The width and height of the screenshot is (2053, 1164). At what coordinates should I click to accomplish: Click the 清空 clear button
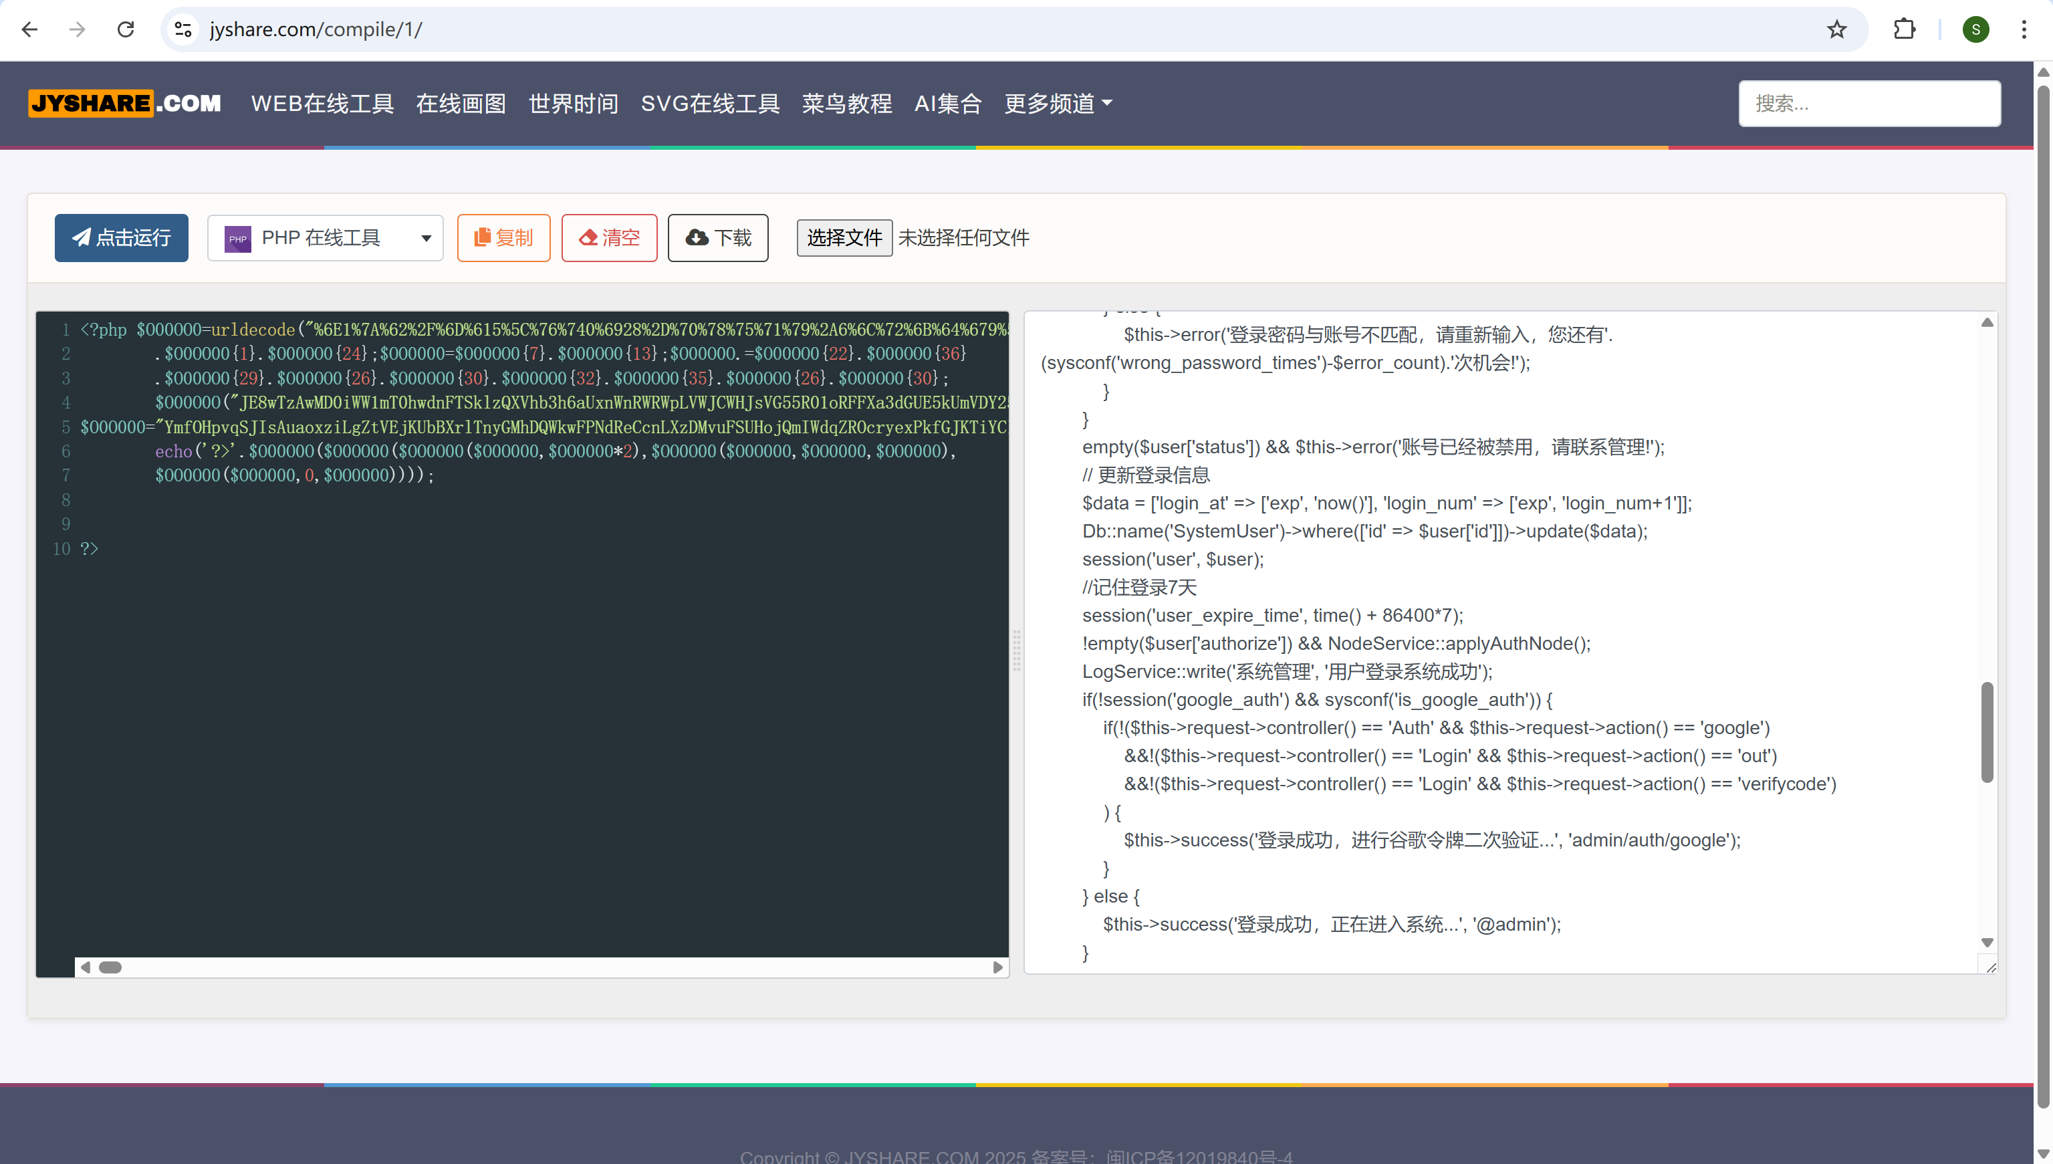[x=609, y=237]
